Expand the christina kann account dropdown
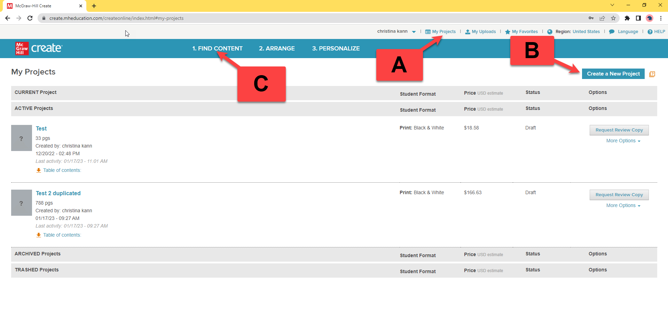The image size is (668, 333). pos(414,32)
